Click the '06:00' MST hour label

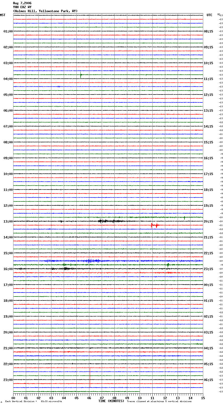[8, 111]
